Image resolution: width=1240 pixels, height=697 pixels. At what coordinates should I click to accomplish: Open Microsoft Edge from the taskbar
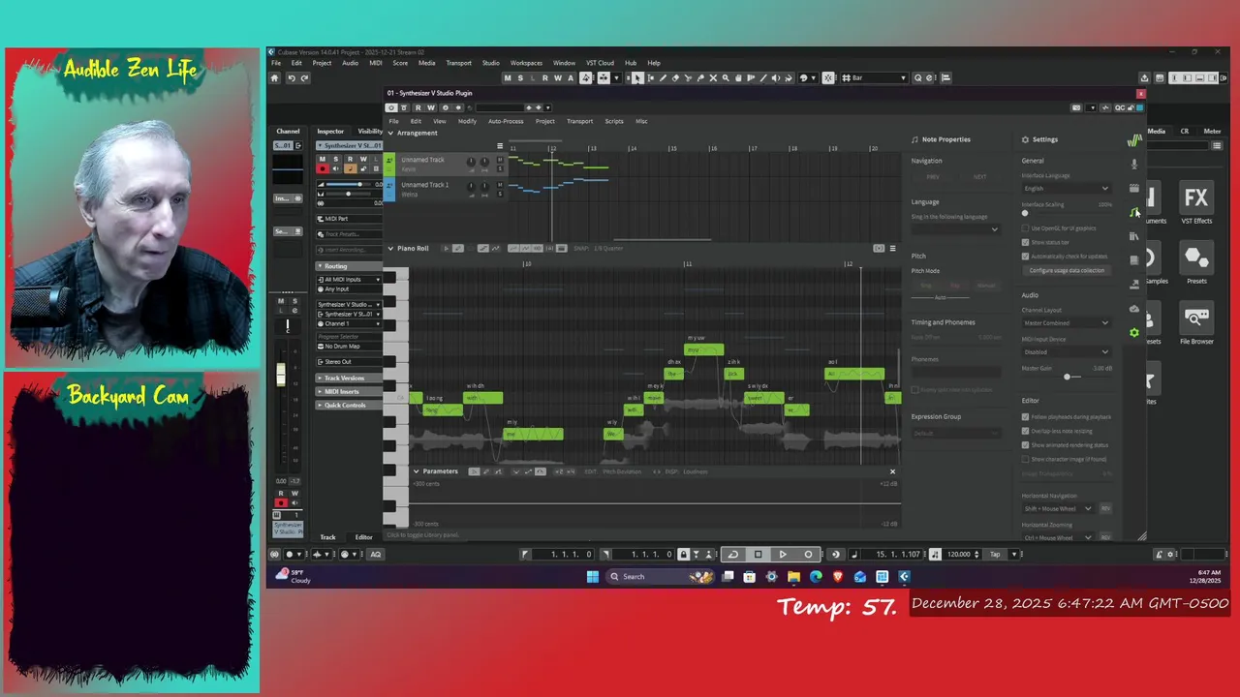pyautogui.click(x=816, y=577)
